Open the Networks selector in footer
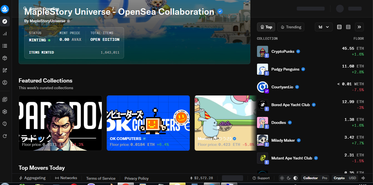The width and height of the screenshot is (373, 185). click(66, 178)
